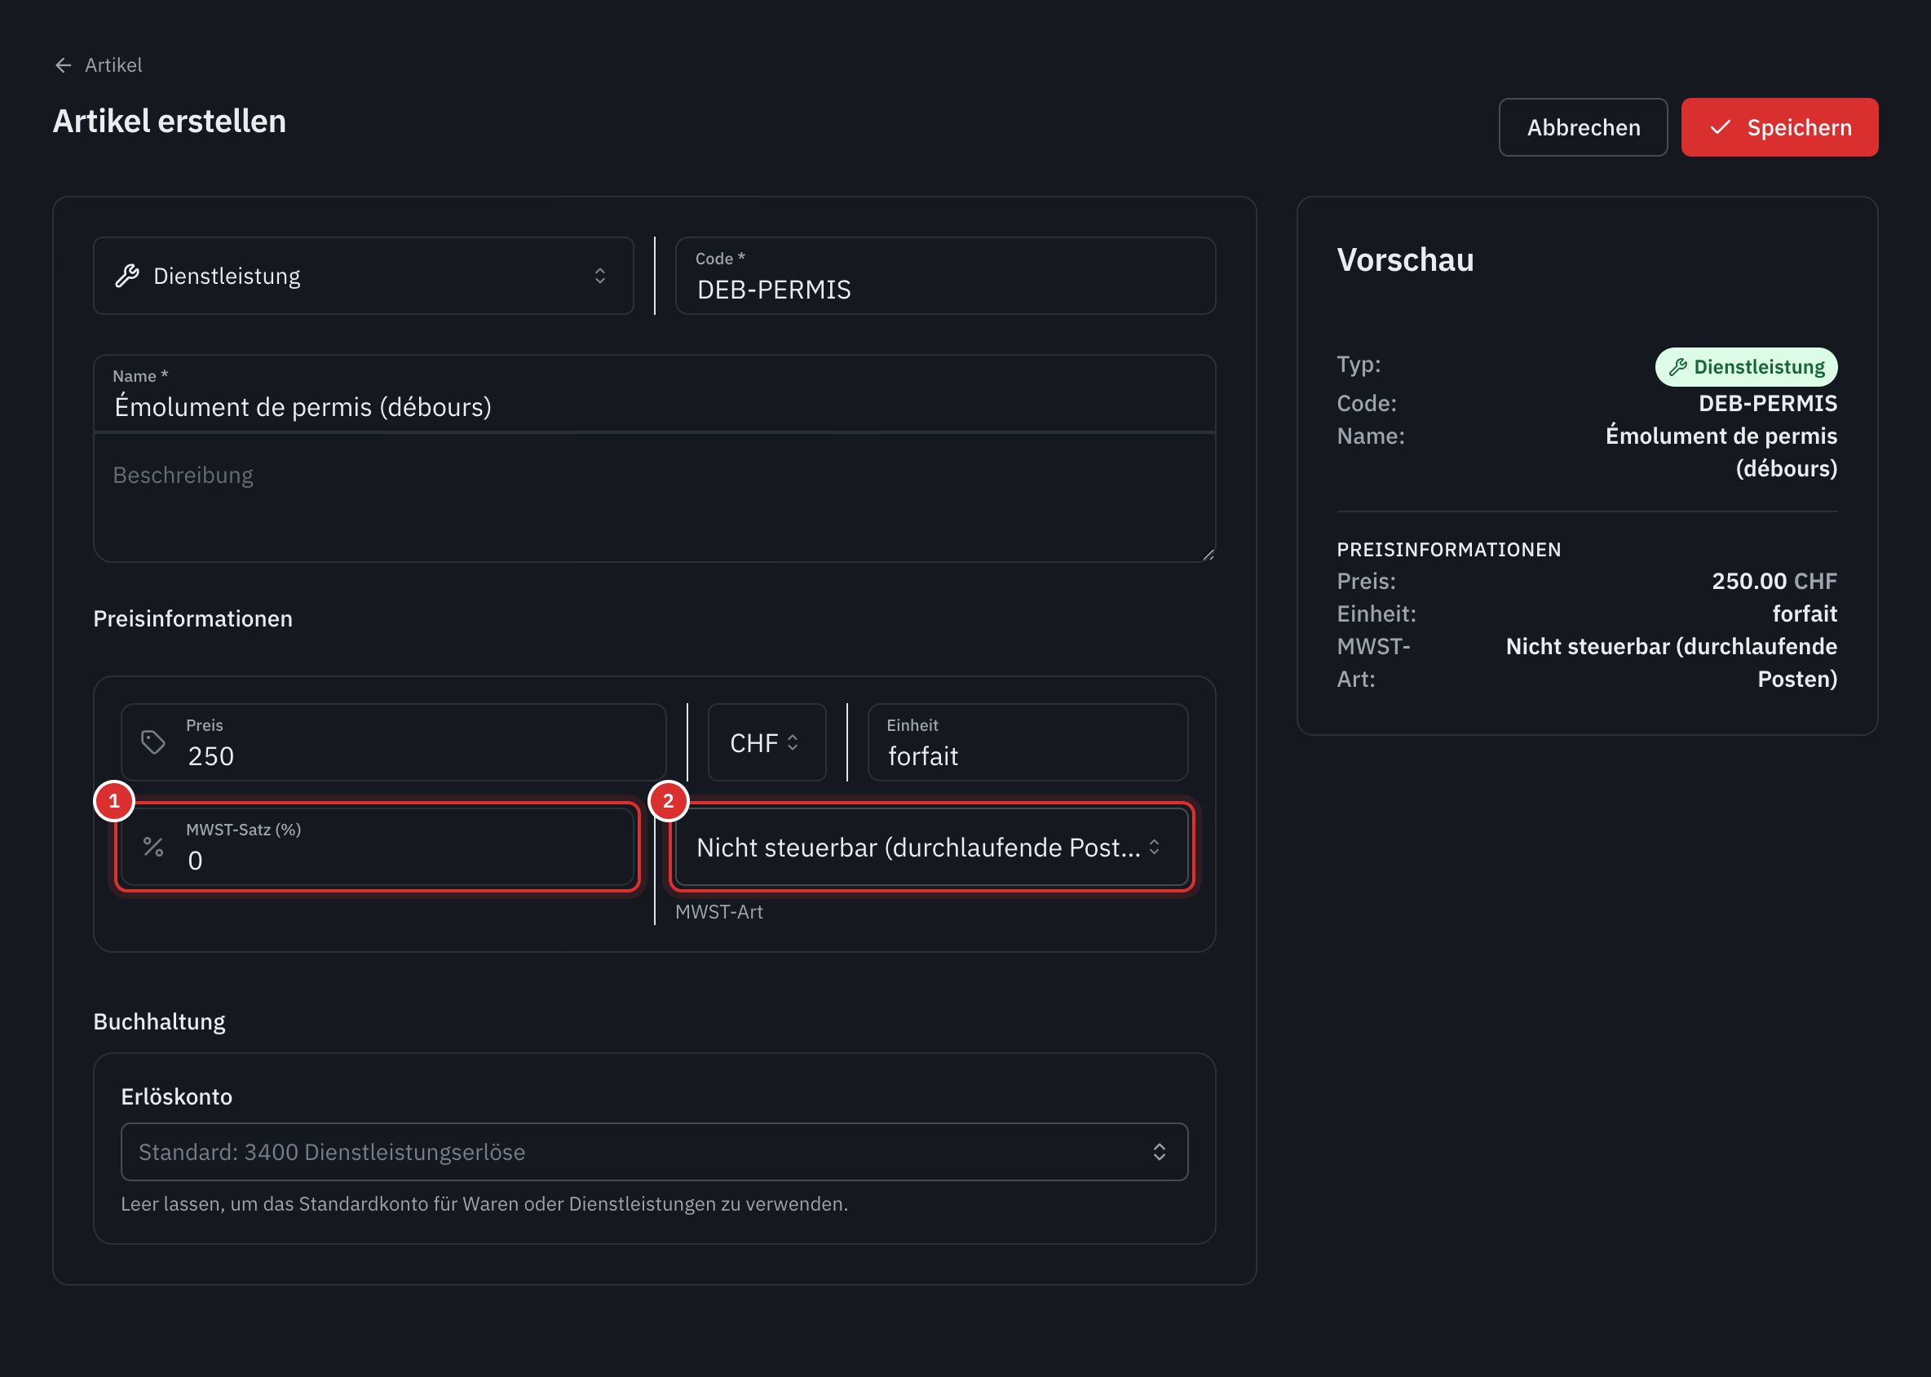
Task: Click the checkmark icon in Speichern button
Action: click(1720, 127)
